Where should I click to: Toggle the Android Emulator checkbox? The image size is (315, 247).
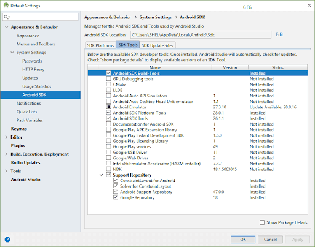tap(108, 107)
